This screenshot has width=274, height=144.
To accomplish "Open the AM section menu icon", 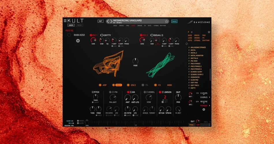I will pos(131,92).
